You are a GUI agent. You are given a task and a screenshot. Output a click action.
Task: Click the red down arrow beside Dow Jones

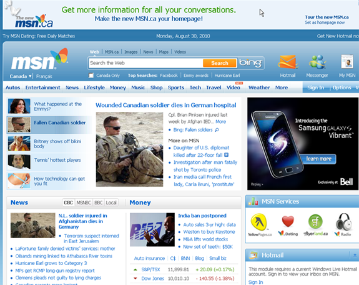point(135,279)
